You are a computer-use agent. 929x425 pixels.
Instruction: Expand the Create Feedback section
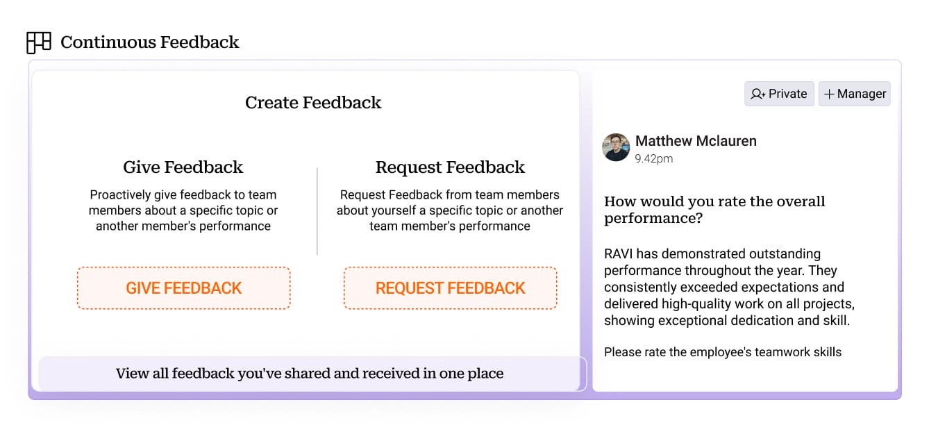(312, 102)
